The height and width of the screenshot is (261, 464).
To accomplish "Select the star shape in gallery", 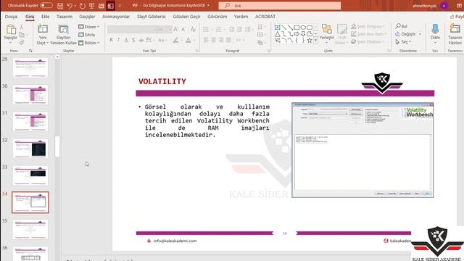I will 310,41.
